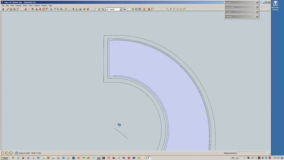Open the View menu
The height and width of the screenshot is (160, 284).
[12, 5]
